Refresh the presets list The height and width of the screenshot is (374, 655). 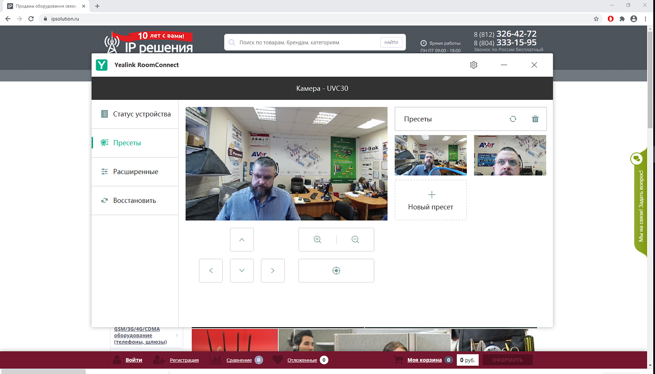513,119
